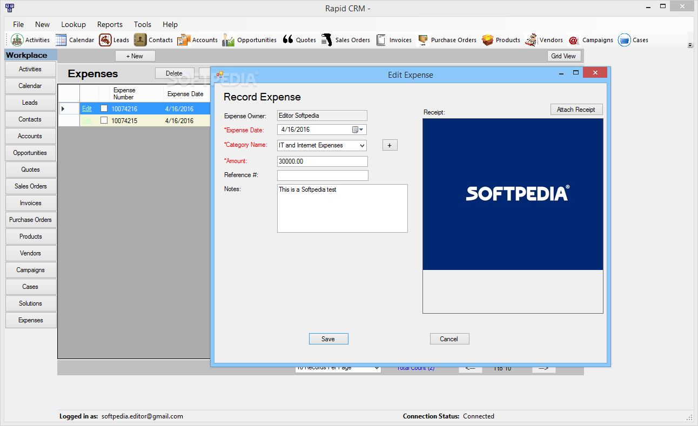Click Edit link for expense 10074215
Screen dimensions: 698x426
[87, 120]
